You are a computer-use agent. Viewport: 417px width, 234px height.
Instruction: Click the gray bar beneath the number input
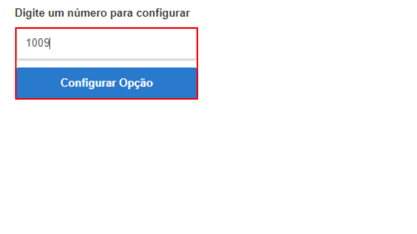click(x=106, y=60)
